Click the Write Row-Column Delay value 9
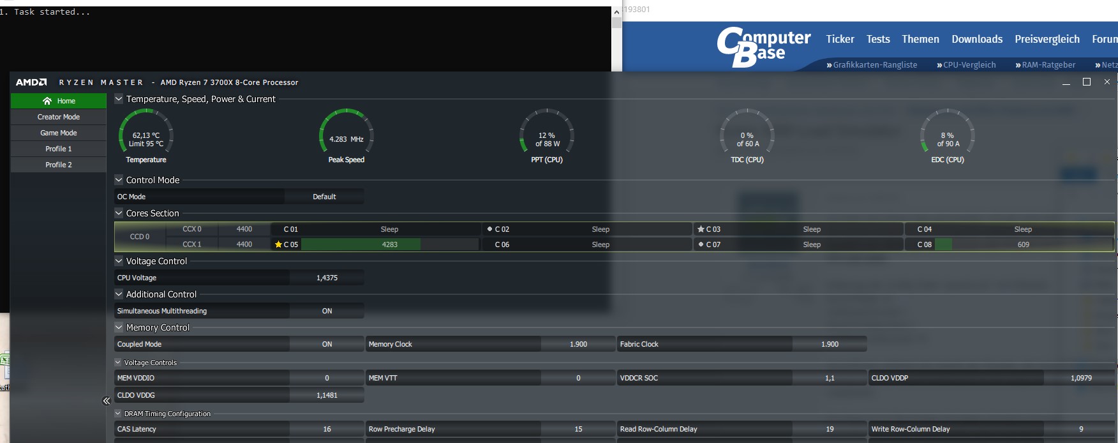 [x=1080, y=429]
